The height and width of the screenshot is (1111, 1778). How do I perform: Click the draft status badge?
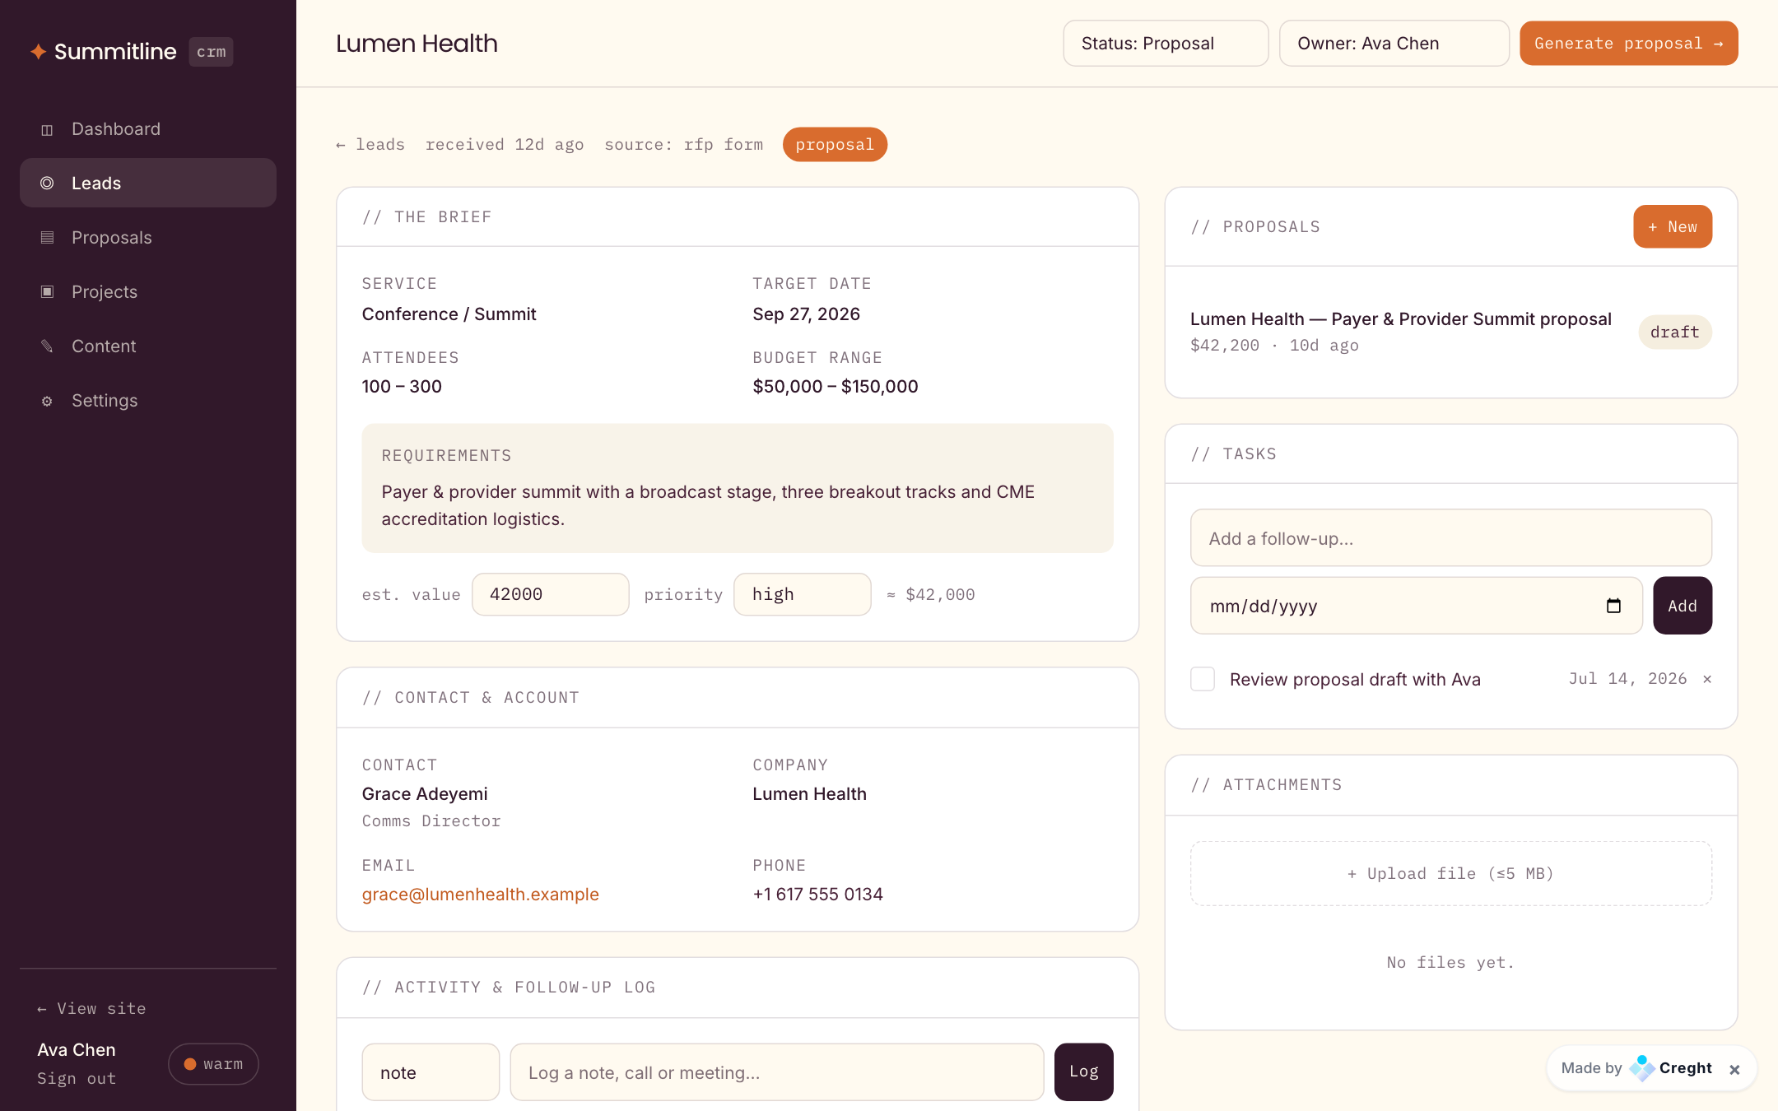pos(1675,332)
